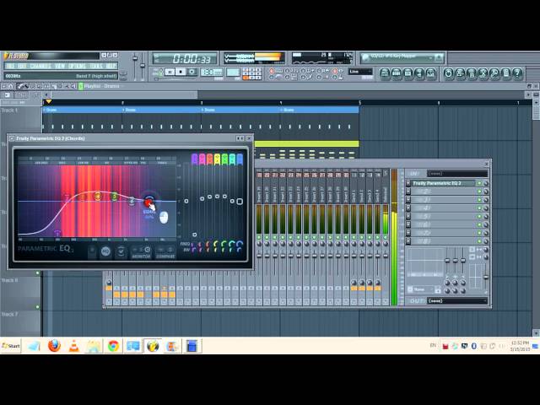Open Google Chrome from the taskbar
This screenshot has width=540, height=405.
click(x=113, y=346)
